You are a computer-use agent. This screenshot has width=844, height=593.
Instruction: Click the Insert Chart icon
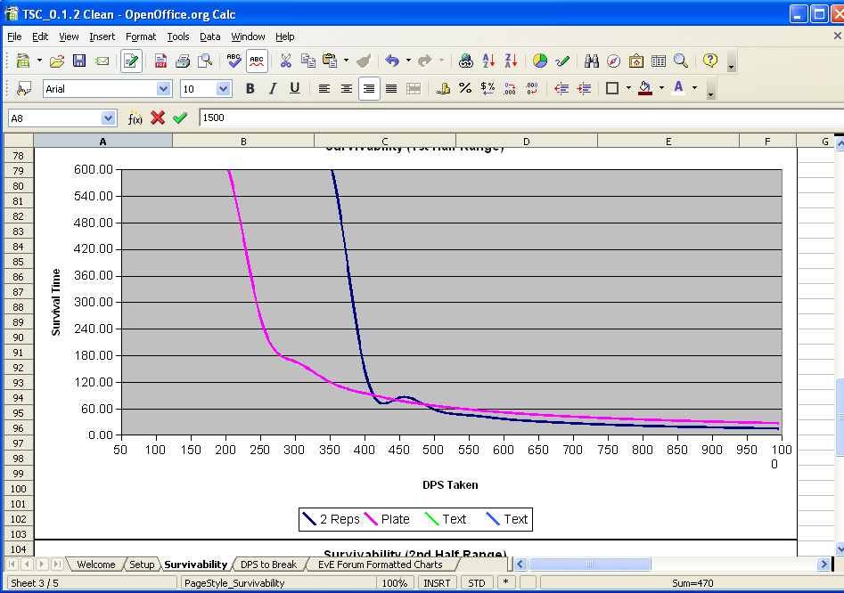click(540, 61)
